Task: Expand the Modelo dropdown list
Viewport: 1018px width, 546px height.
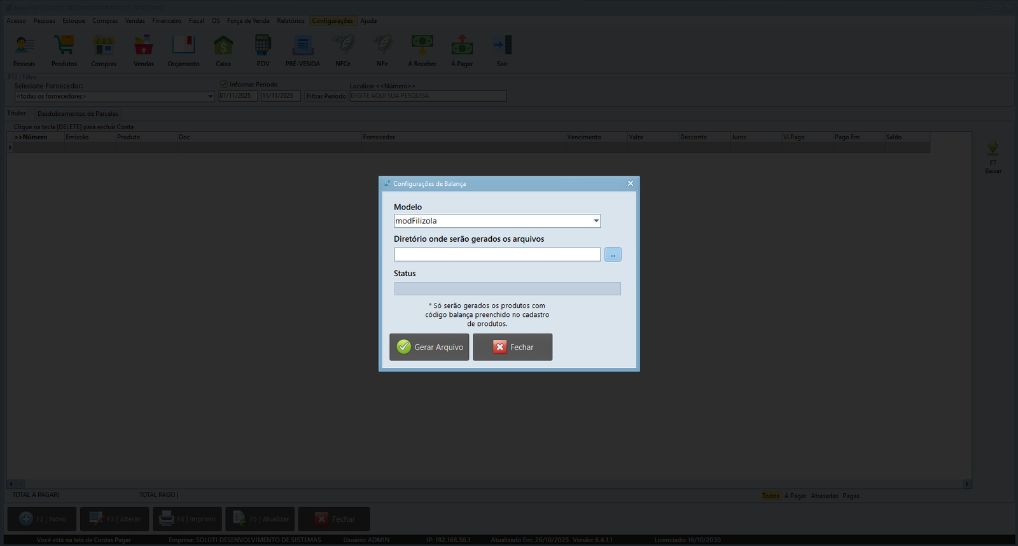Action: (x=596, y=221)
